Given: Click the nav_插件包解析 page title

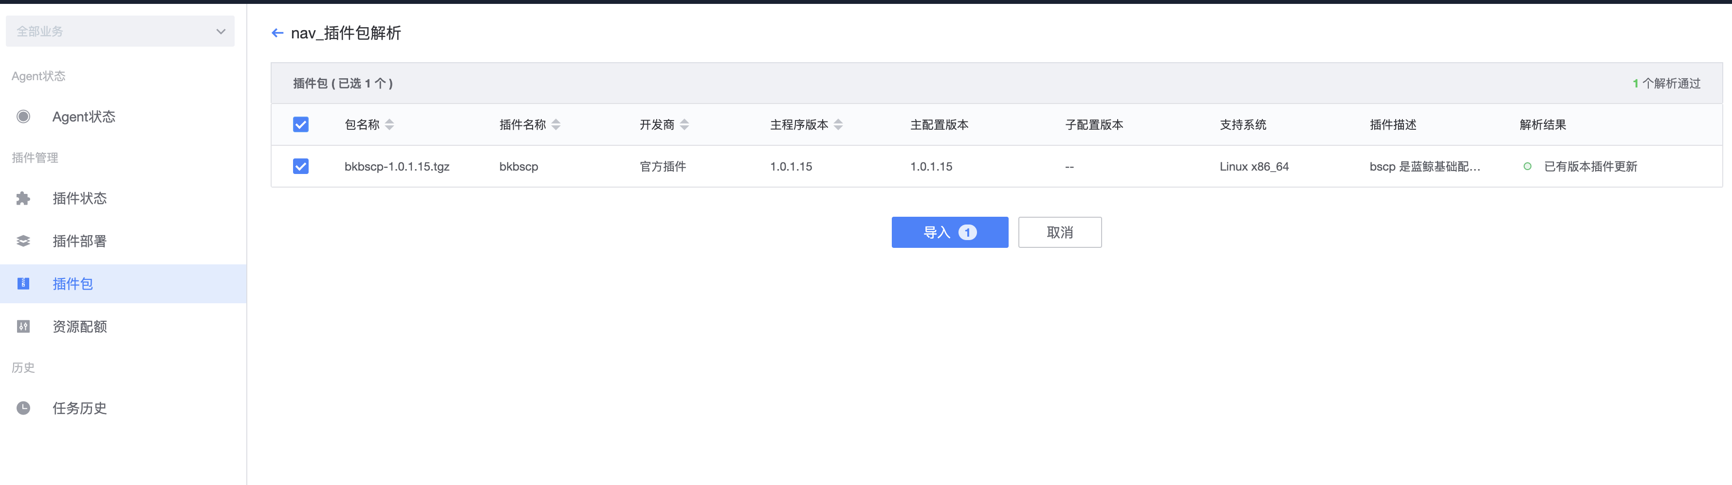Looking at the screenshot, I should [x=346, y=33].
